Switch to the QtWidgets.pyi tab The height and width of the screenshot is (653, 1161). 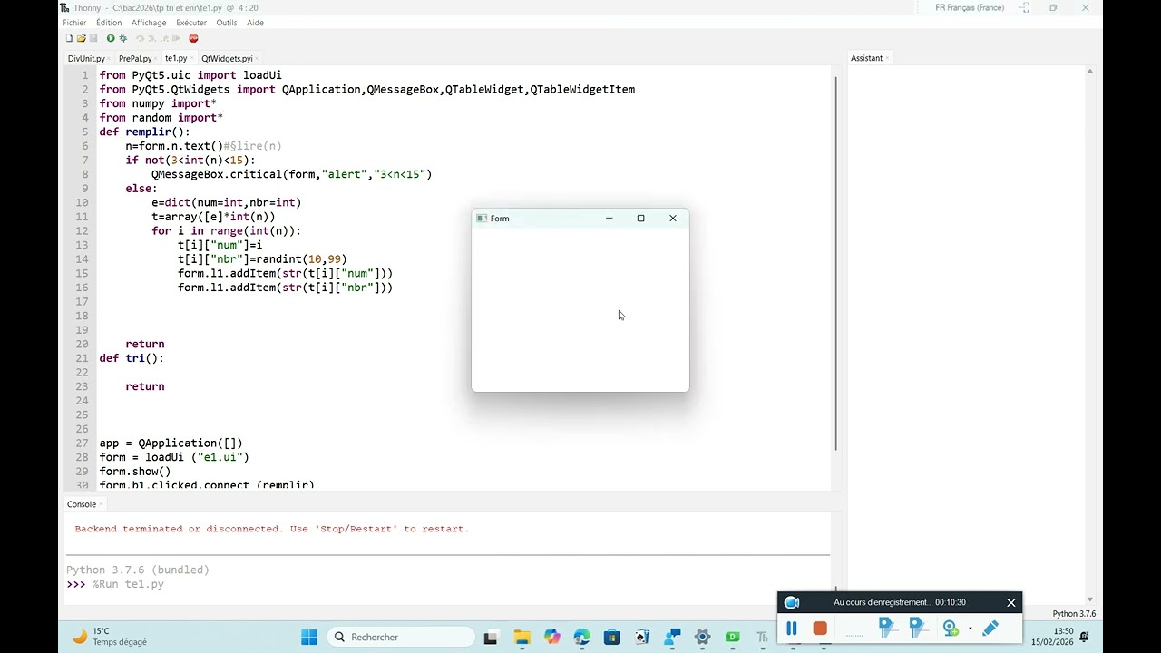click(x=227, y=58)
